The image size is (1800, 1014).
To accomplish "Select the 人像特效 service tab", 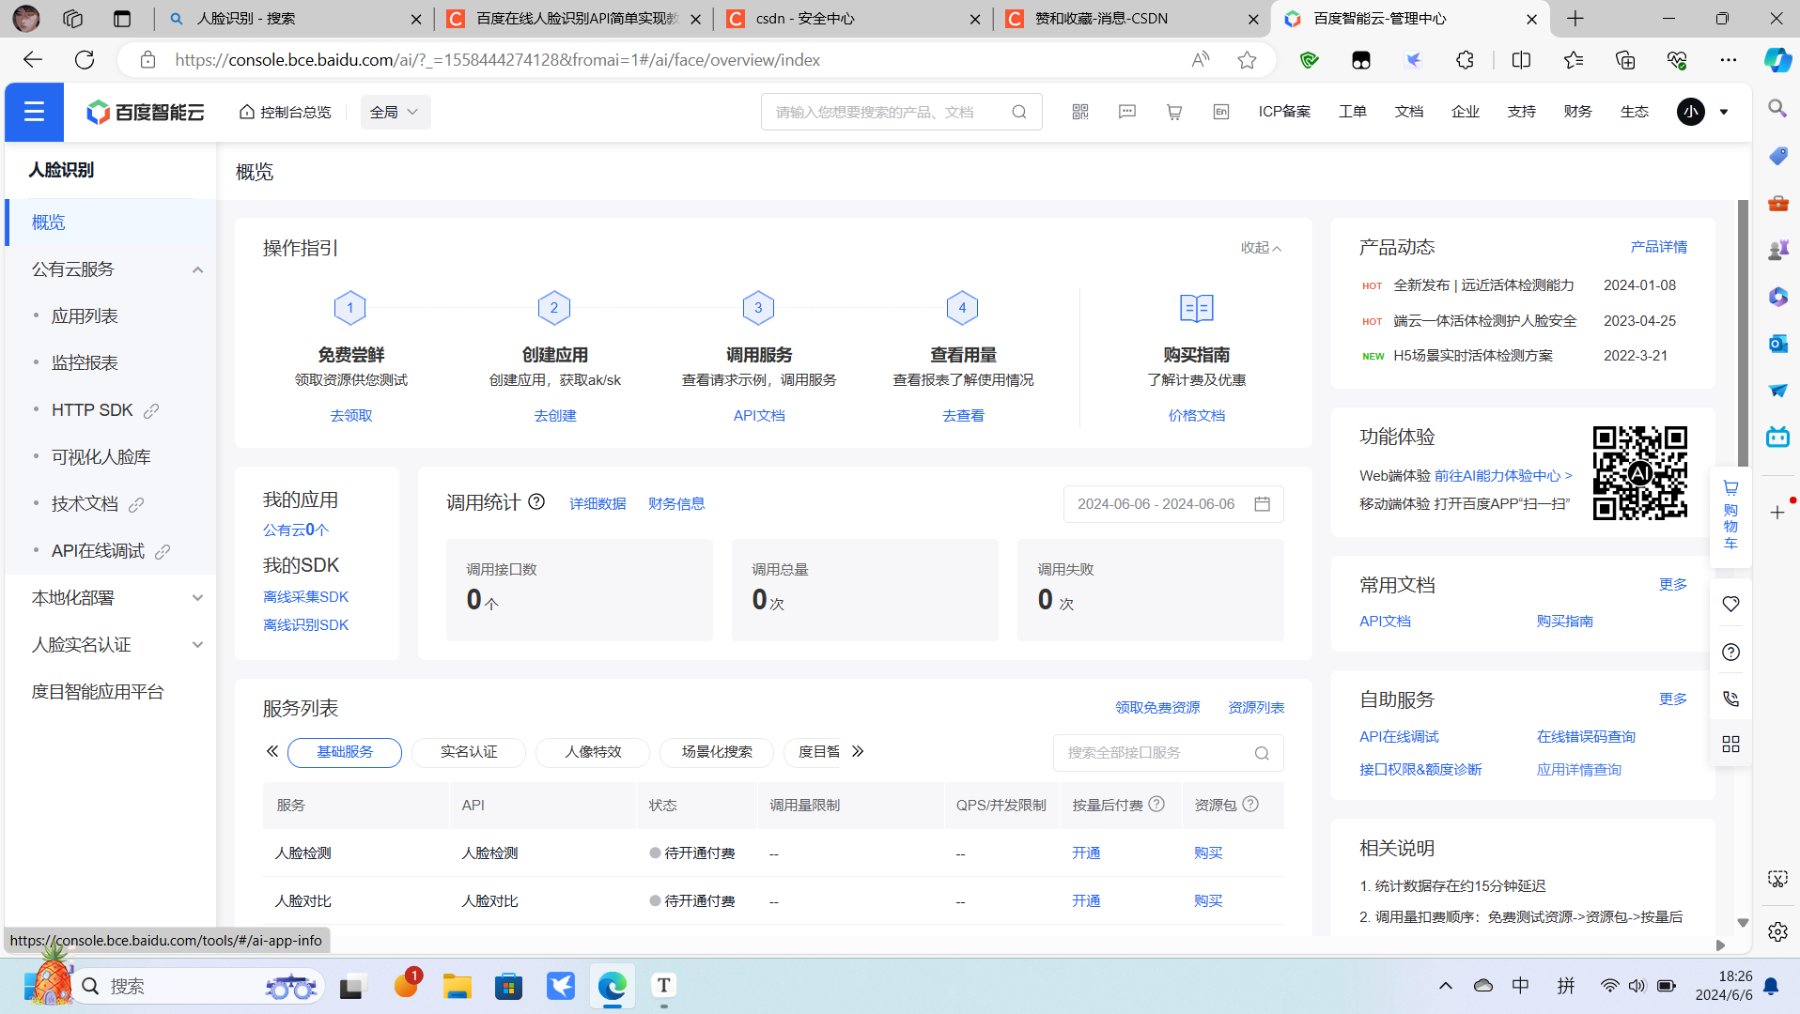I will tap(593, 752).
